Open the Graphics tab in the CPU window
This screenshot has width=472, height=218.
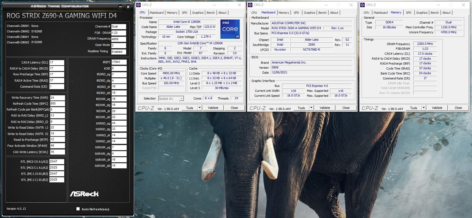pos(198,13)
